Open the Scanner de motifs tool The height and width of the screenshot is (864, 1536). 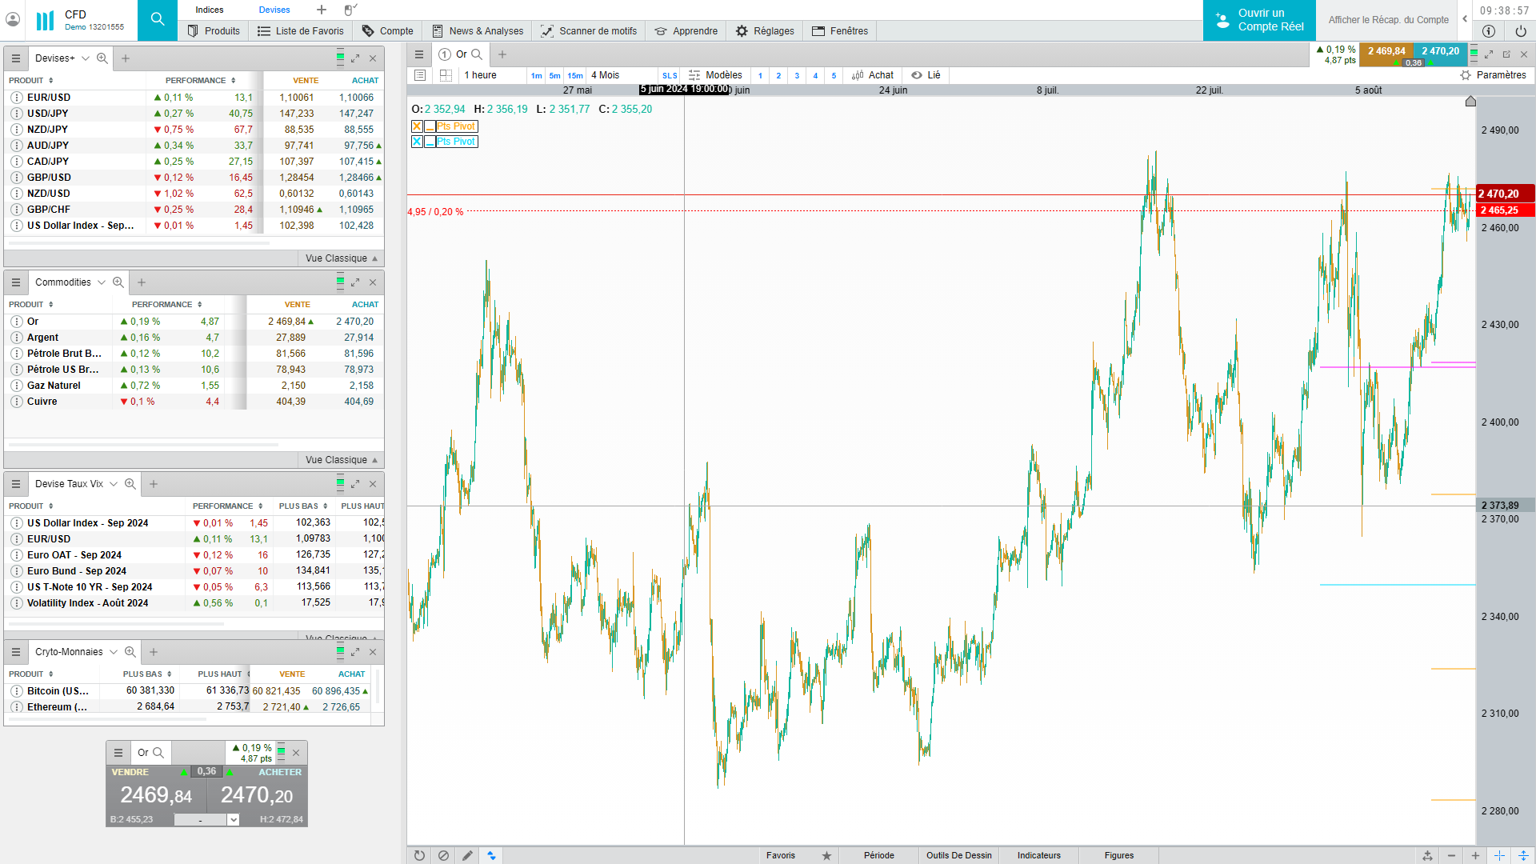tap(589, 31)
